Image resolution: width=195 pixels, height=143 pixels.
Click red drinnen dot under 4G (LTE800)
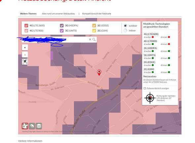coord(169,44)
